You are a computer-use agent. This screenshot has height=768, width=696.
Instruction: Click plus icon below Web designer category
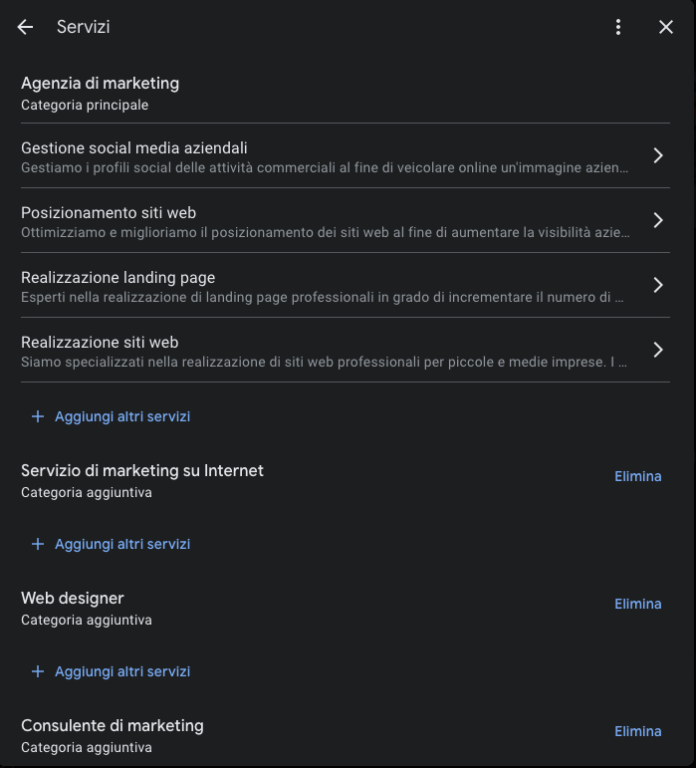coord(38,671)
